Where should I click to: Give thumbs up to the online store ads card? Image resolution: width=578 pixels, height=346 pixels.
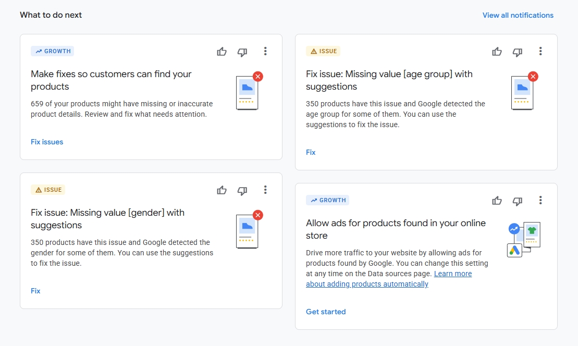coord(497,200)
